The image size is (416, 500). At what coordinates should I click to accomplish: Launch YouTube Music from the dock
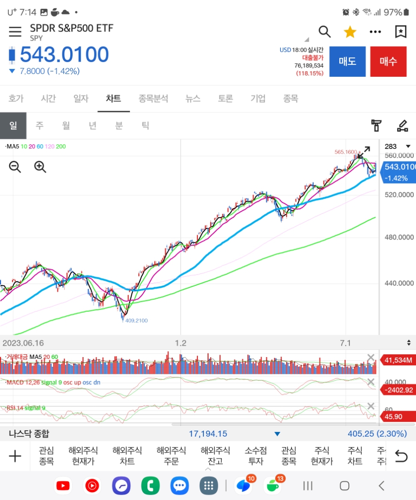pos(92,486)
